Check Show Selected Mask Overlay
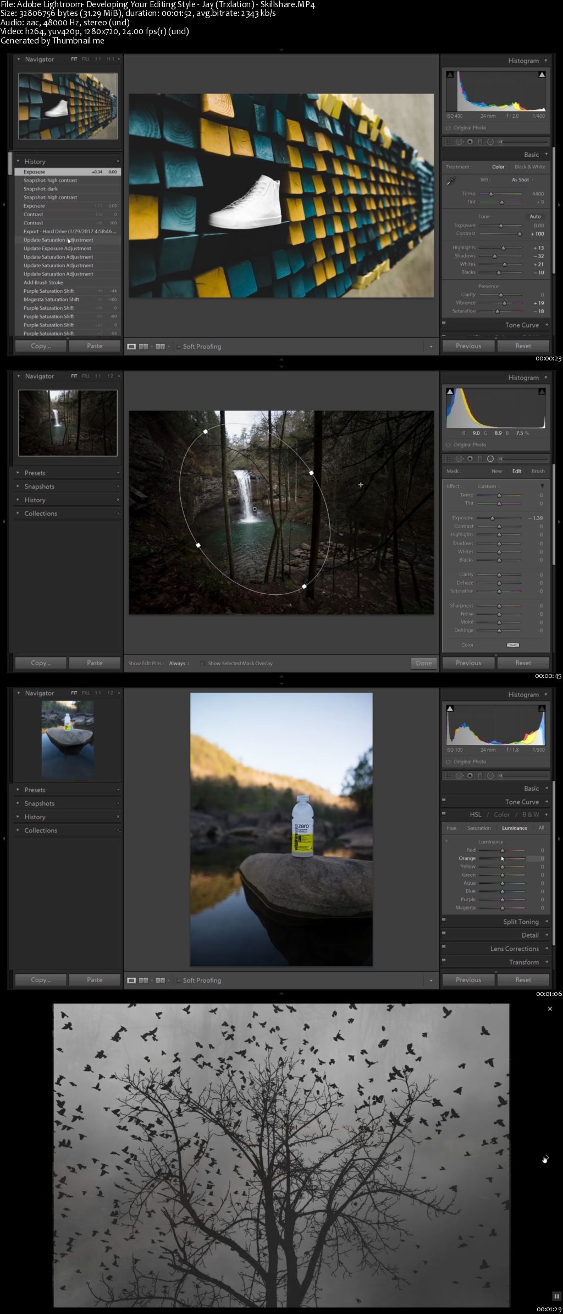The height and width of the screenshot is (1314, 563). tap(202, 664)
